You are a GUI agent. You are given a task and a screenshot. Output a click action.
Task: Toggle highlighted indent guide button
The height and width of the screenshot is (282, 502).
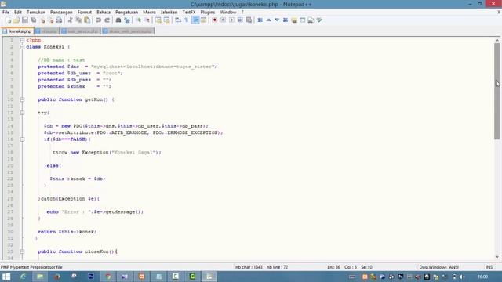[195, 20]
